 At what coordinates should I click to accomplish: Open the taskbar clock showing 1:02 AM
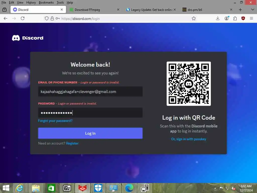click(246, 188)
